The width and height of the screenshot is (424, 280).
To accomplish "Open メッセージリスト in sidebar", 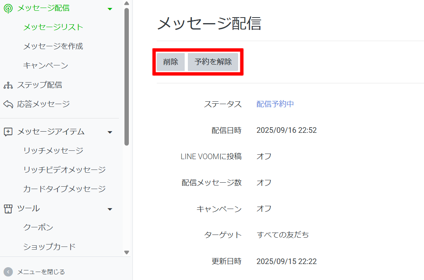I will tap(53, 27).
